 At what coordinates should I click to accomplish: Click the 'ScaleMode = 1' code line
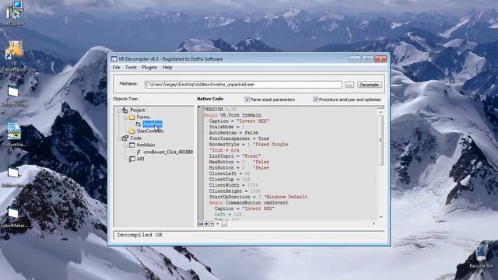pos(226,127)
